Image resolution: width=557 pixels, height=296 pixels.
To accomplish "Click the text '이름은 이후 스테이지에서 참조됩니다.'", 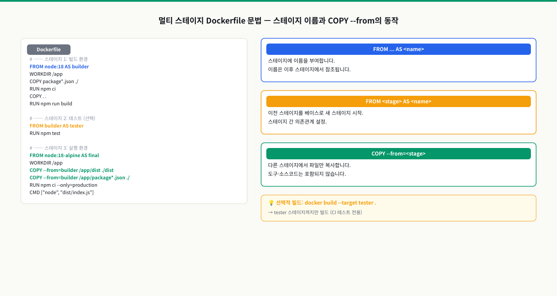I will tap(309, 69).
